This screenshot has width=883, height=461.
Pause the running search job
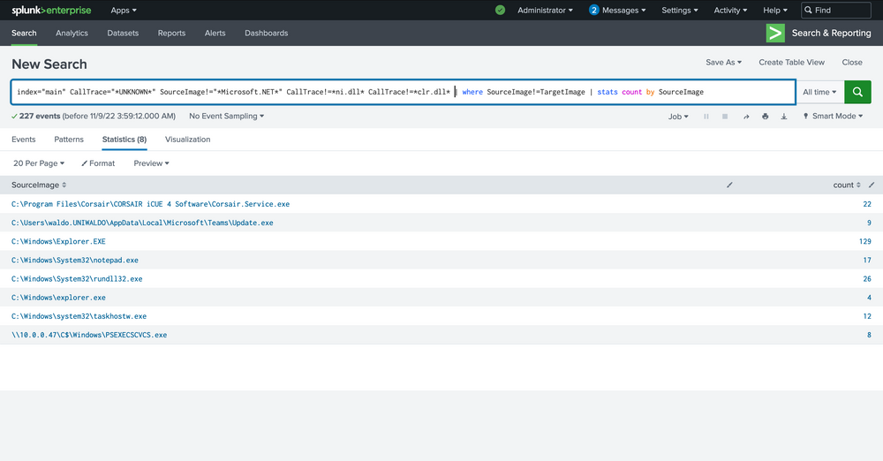point(706,117)
